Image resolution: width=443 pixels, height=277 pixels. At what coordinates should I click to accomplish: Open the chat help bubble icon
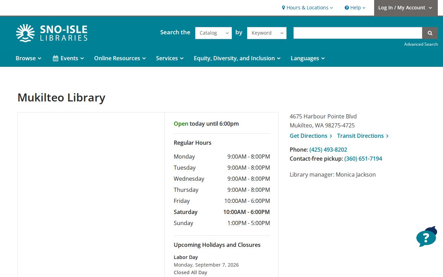point(426,237)
